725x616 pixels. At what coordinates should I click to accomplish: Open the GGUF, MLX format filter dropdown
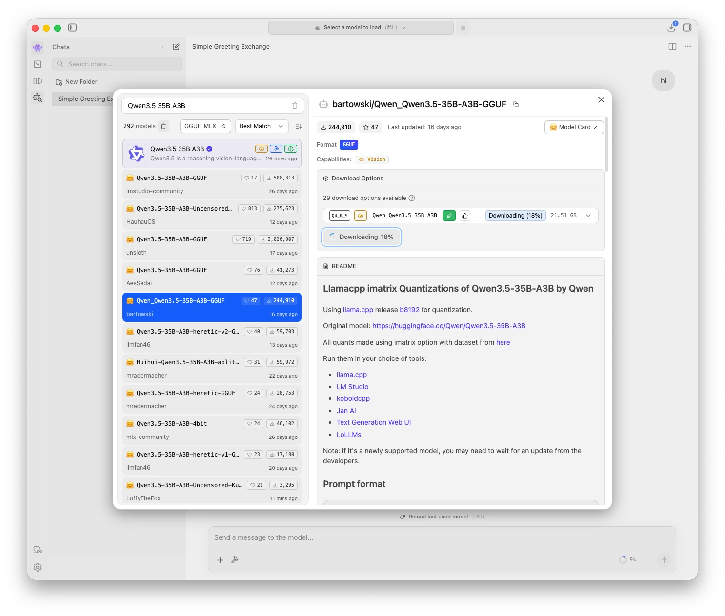coord(205,126)
